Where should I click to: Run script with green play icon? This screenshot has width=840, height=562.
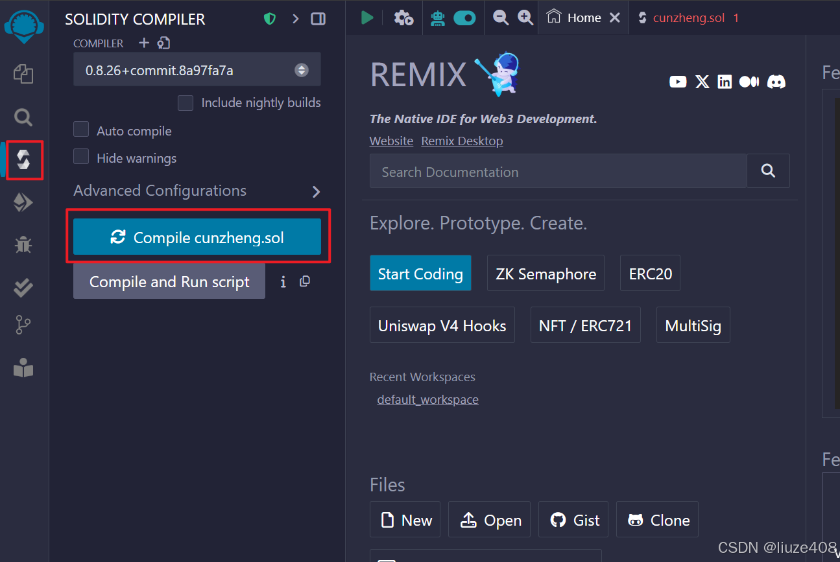[367, 18]
